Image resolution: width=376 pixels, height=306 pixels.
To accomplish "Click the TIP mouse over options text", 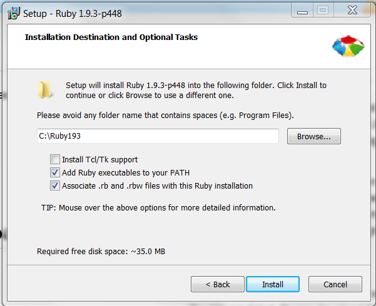I will [x=158, y=207].
